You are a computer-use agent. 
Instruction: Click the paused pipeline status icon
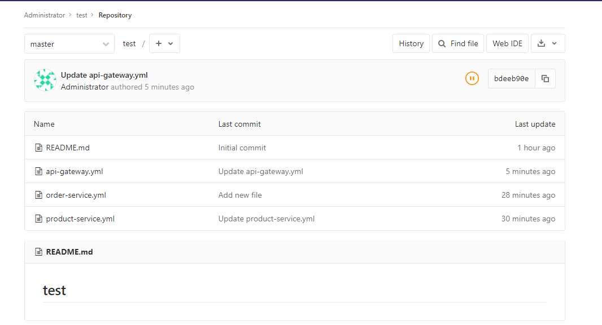(x=472, y=79)
